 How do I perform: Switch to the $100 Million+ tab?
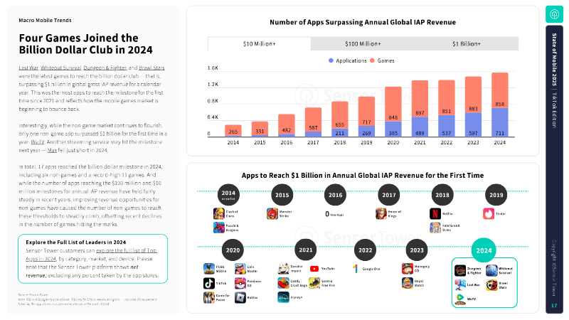[x=363, y=44]
